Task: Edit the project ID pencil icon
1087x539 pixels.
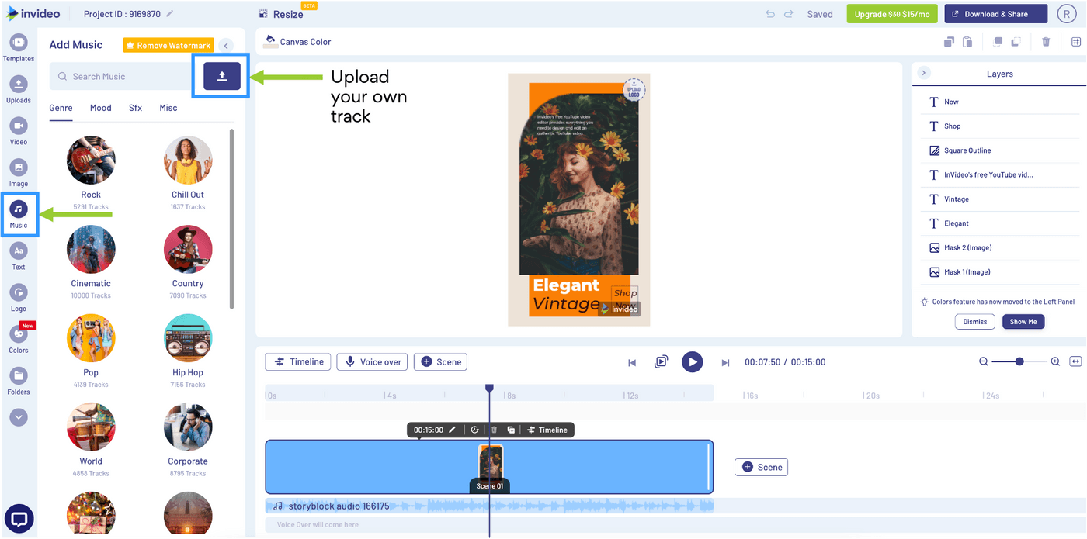Action: (170, 14)
